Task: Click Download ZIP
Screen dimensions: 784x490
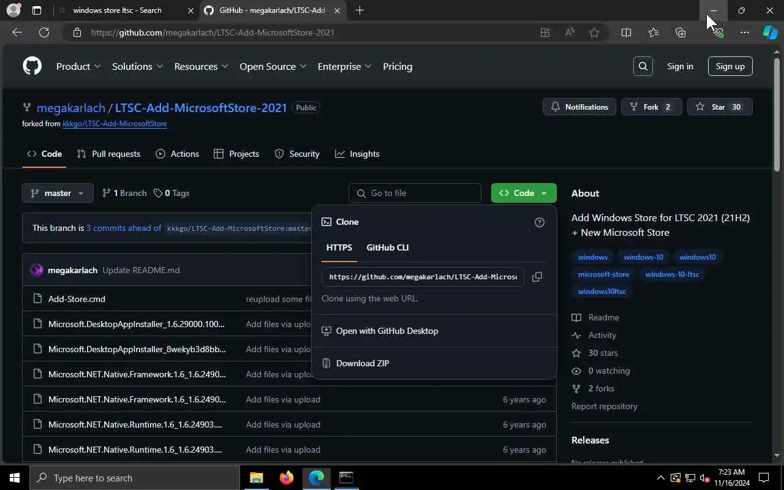Action: tap(363, 363)
